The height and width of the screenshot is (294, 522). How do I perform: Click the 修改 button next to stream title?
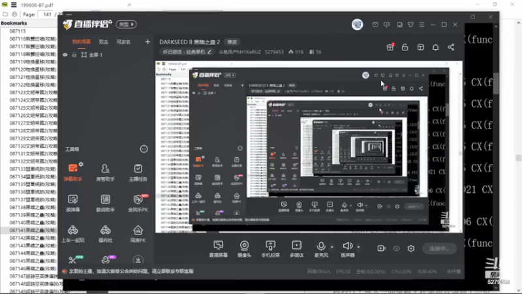tap(232, 42)
